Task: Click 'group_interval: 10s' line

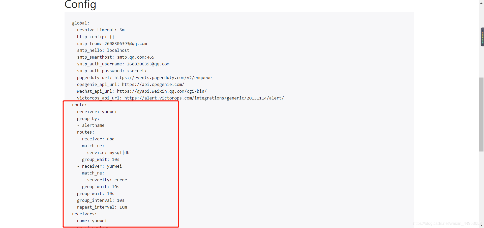Action: [x=101, y=200]
